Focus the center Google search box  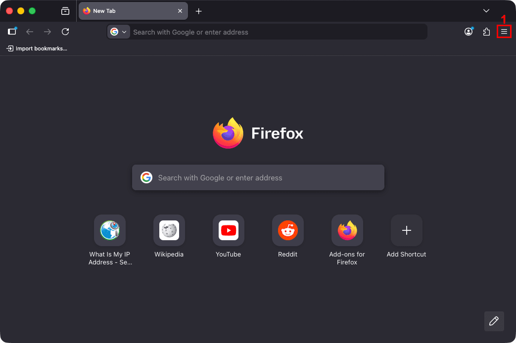(x=258, y=177)
